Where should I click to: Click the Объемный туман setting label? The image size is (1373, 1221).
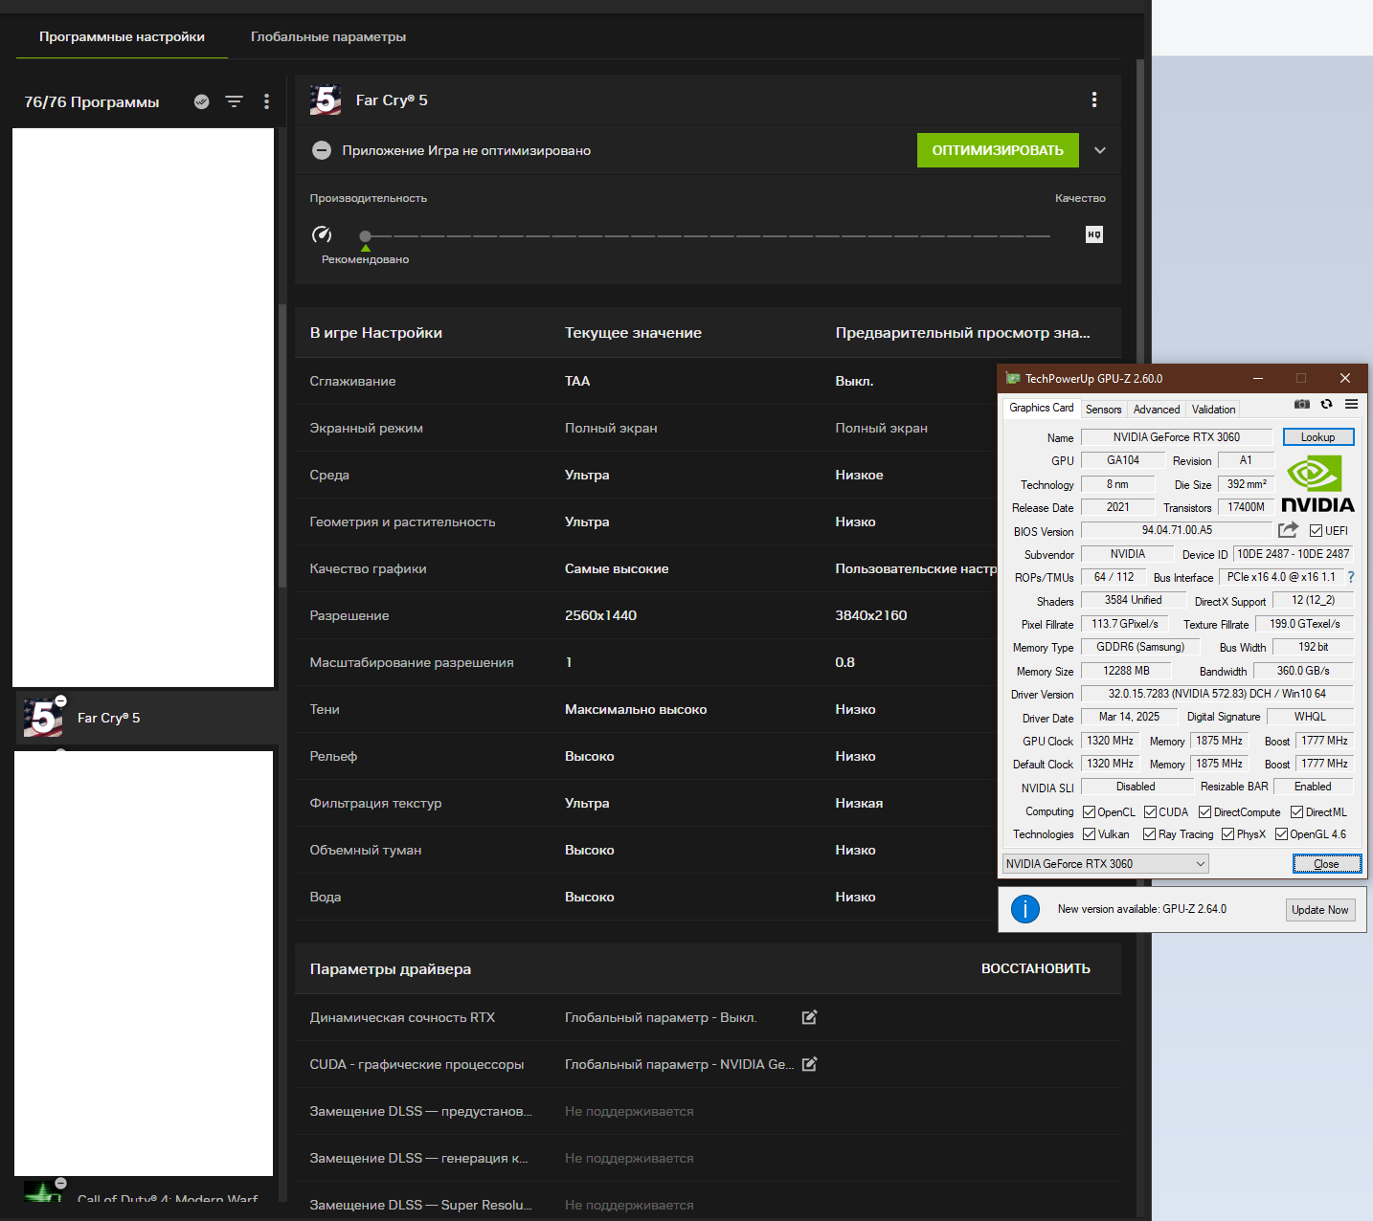click(x=366, y=850)
